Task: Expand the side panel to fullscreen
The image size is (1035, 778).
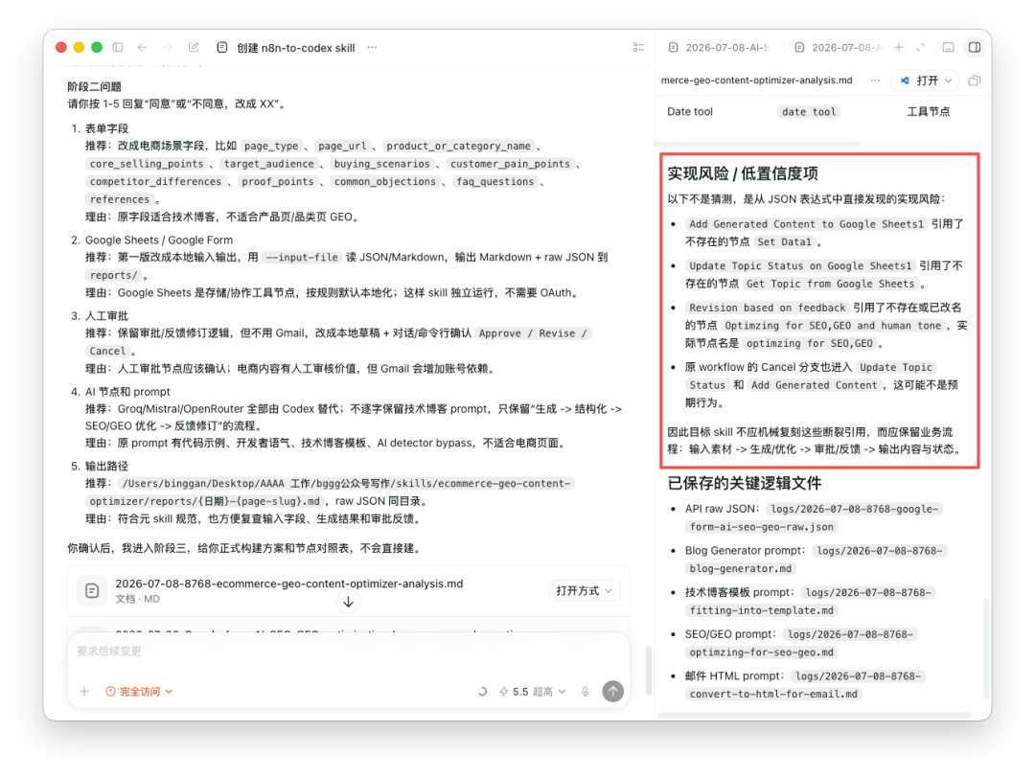Action: click(x=921, y=47)
